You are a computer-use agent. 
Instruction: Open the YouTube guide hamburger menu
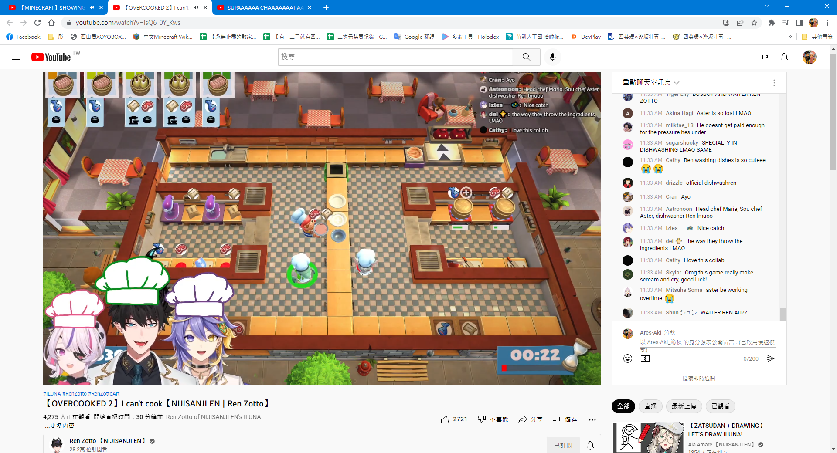pos(16,57)
